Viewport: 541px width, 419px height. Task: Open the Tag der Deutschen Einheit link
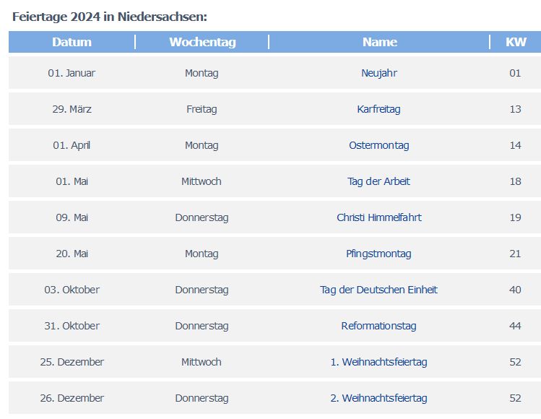378,290
